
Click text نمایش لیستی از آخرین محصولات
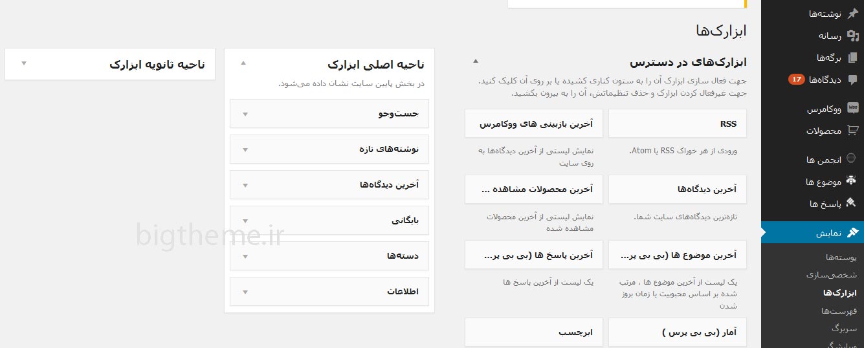pos(540,223)
